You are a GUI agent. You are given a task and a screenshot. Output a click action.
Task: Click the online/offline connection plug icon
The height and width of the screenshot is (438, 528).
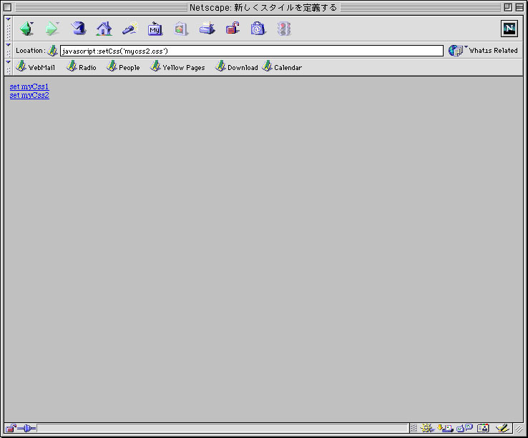[x=26, y=428]
